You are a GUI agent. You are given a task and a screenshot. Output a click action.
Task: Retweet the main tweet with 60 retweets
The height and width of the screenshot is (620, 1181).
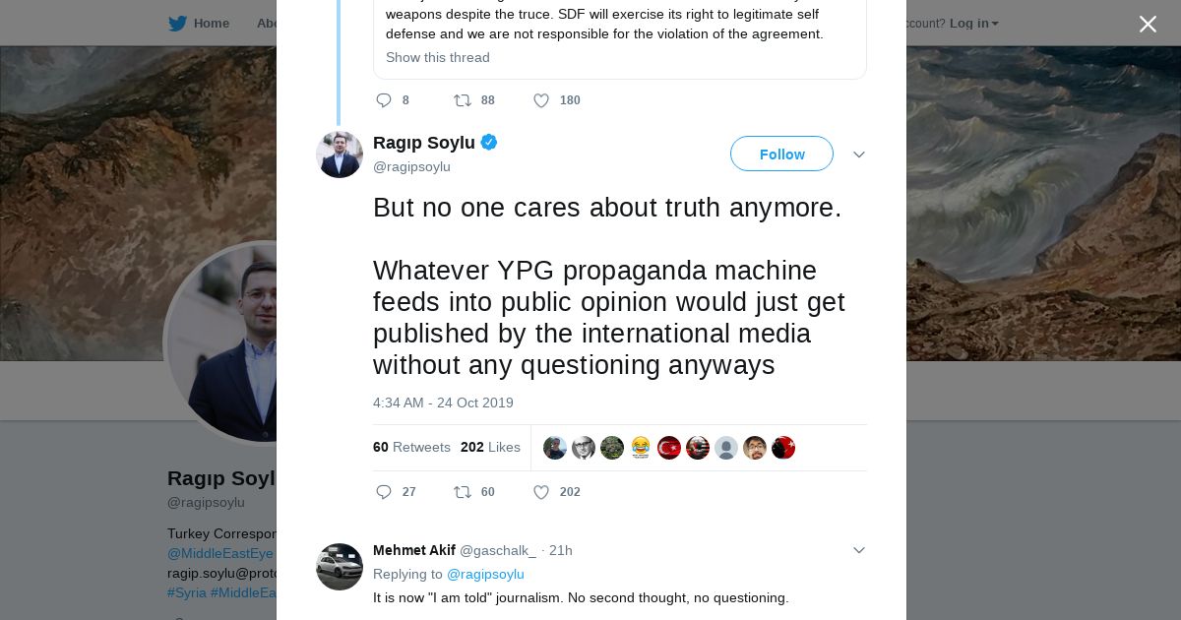(462, 492)
